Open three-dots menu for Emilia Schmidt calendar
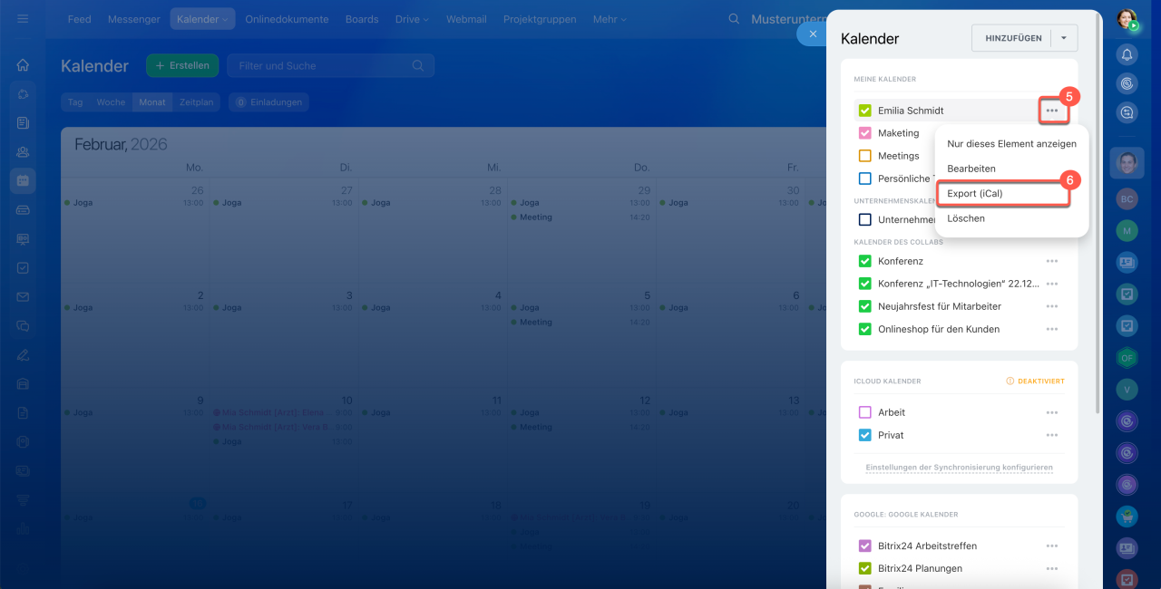This screenshot has width=1161, height=589. pos(1051,111)
